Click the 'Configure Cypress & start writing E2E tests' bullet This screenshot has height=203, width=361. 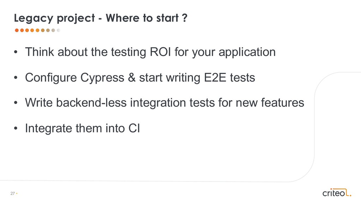pos(140,78)
